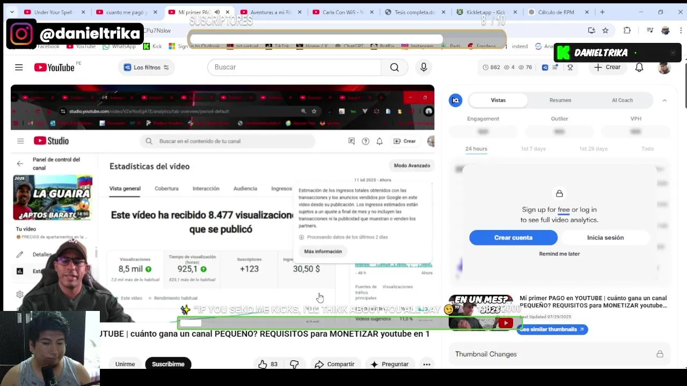Open the more actions three-dot menu
687x386 pixels.
[427, 364]
